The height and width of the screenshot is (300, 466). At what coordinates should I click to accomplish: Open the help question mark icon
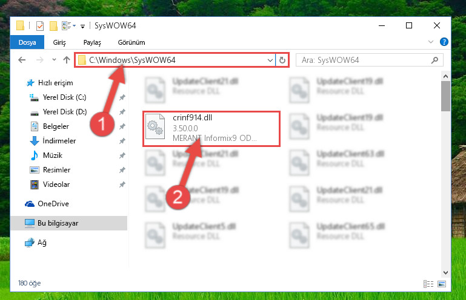click(444, 42)
